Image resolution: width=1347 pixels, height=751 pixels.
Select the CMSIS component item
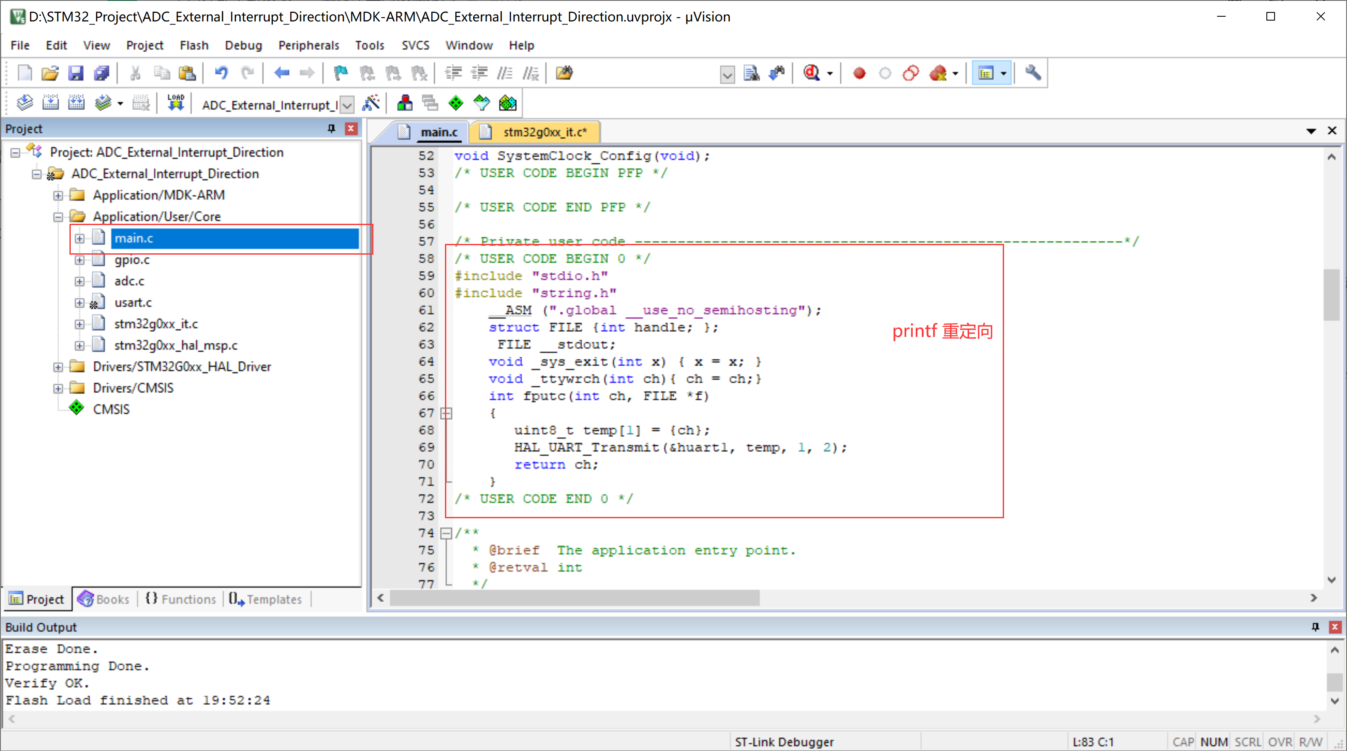111,409
